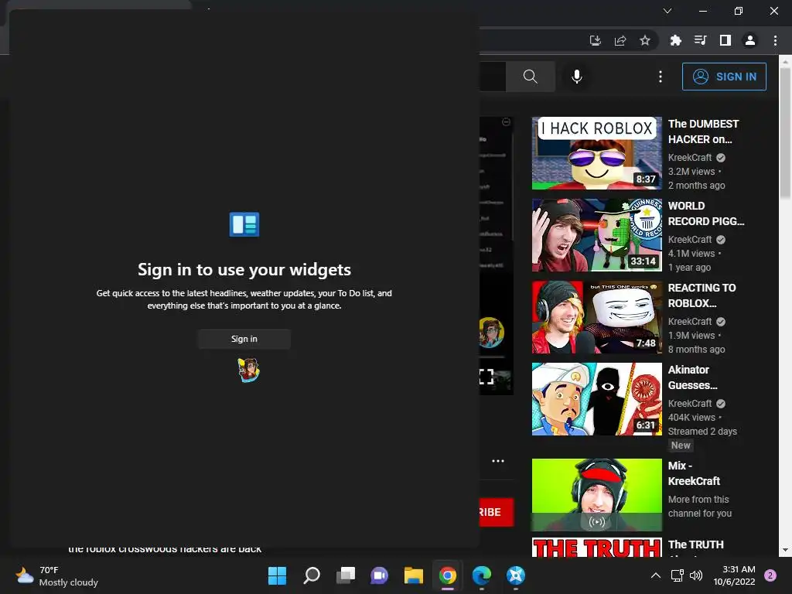Open File Explorer from taskbar
Image resolution: width=792 pixels, height=594 pixels.
point(414,575)
